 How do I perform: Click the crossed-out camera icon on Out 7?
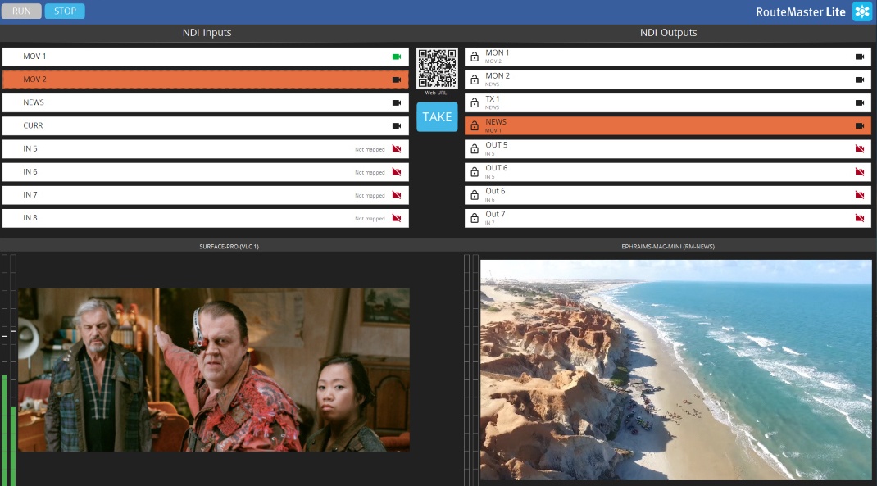click(860, 218)
